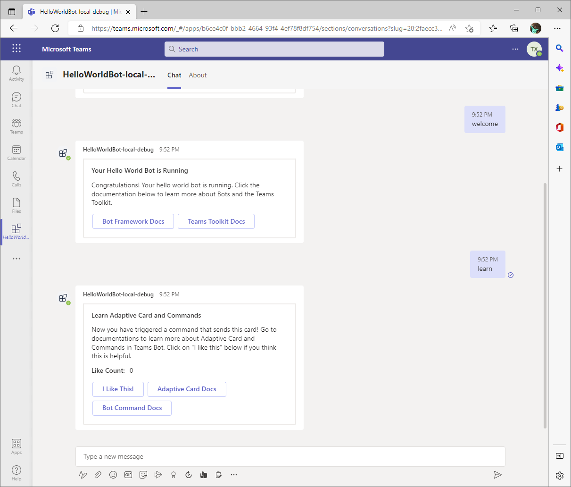The width and height of the screenshot is (571, 487).
Task: Open Chat in the left rail
Action: pyautogui.click(x=17, y=100)
